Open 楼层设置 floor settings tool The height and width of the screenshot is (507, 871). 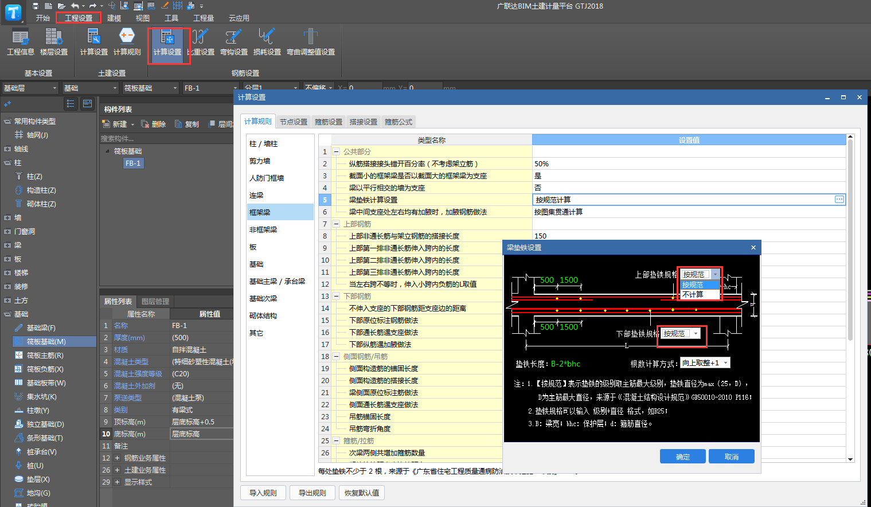tap(54, 42)
